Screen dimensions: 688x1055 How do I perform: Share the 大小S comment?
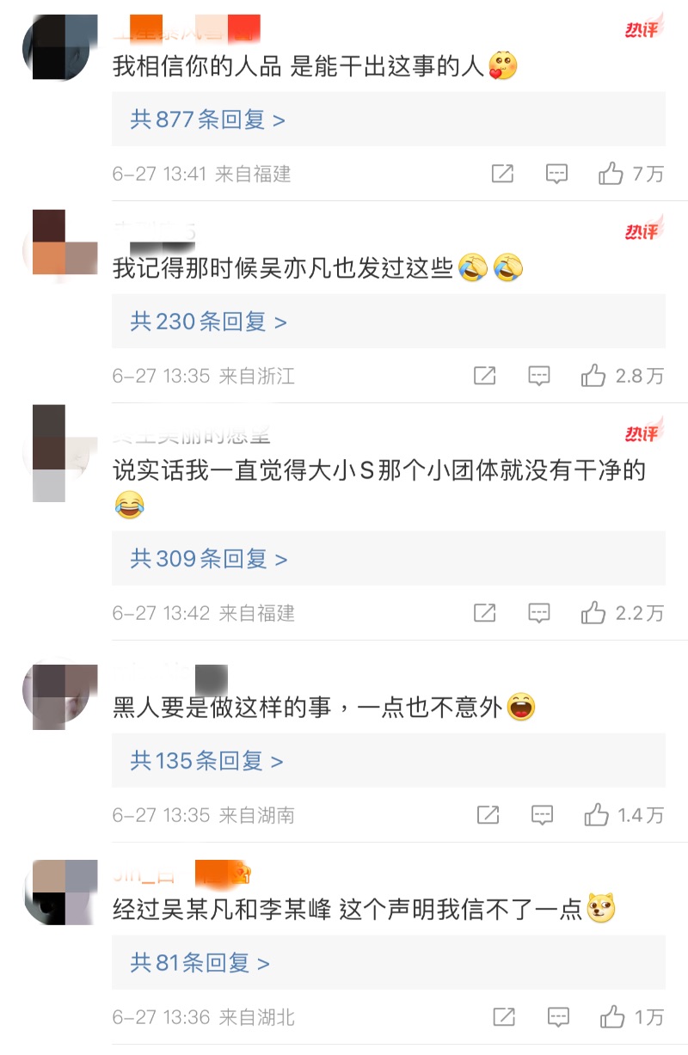485,613
